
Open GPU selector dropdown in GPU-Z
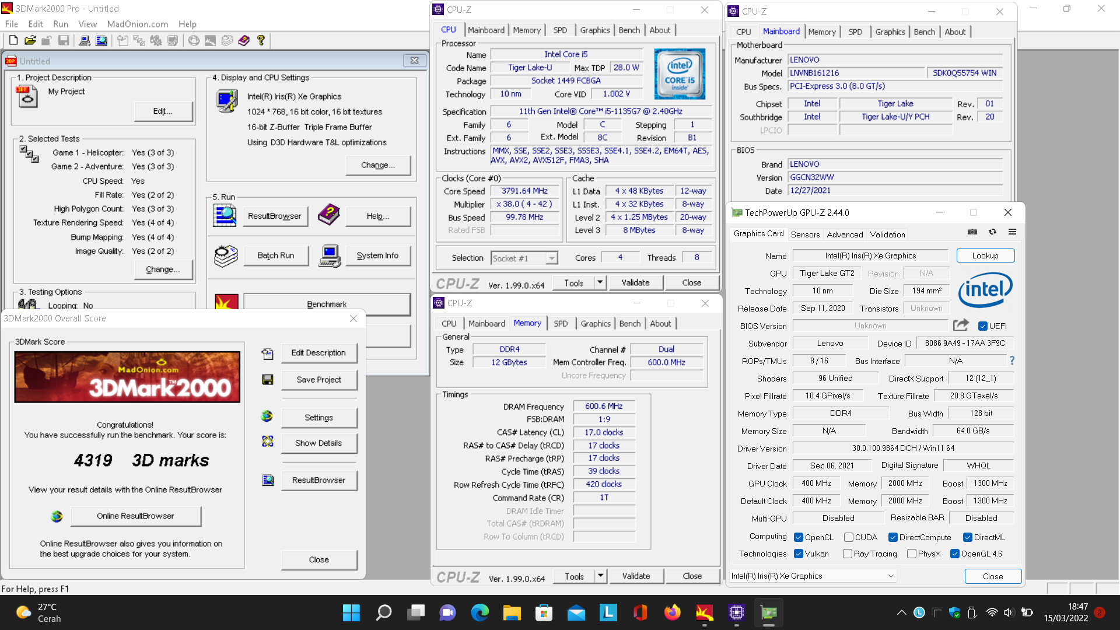[x=813, y=576]
